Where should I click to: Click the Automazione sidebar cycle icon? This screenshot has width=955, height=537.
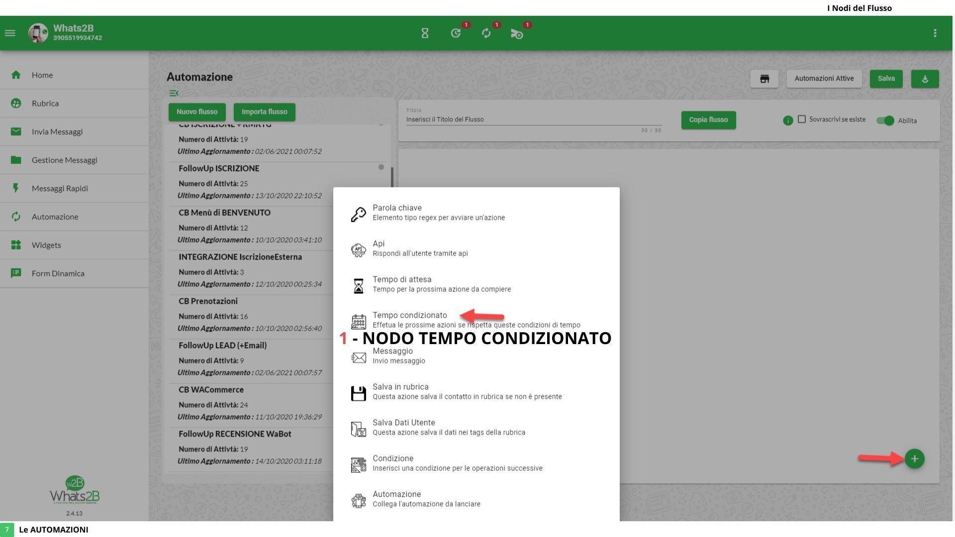tap(16, 217)
